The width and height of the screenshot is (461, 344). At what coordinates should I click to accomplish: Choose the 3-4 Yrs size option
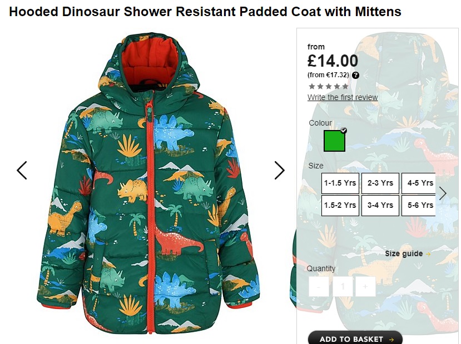pyautogui.click(x=380, y=205)
